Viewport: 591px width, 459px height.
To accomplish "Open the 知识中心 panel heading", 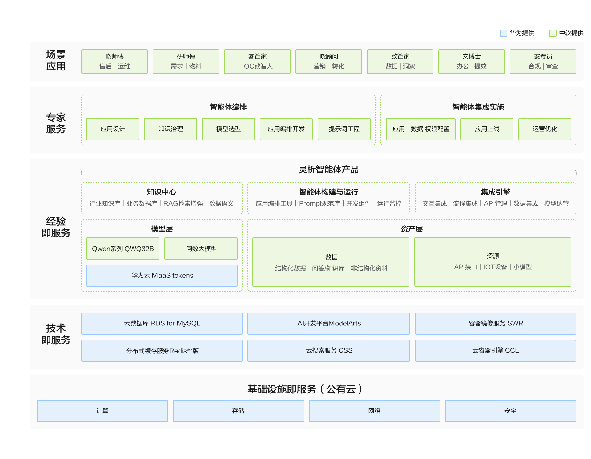I will (x=161, y=192).
